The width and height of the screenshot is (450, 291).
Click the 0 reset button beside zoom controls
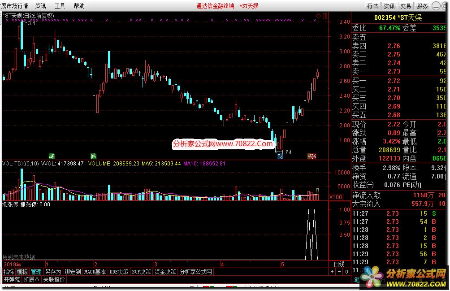point(346,271)
